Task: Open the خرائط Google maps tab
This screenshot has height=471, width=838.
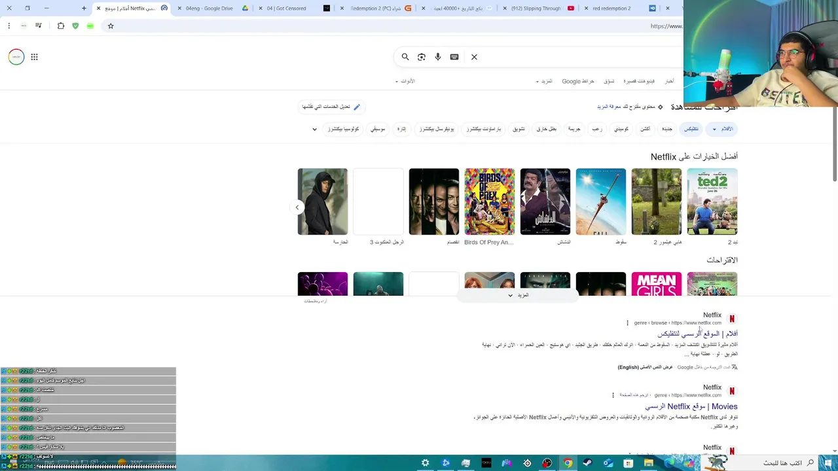Action: (x=577, y=81)
